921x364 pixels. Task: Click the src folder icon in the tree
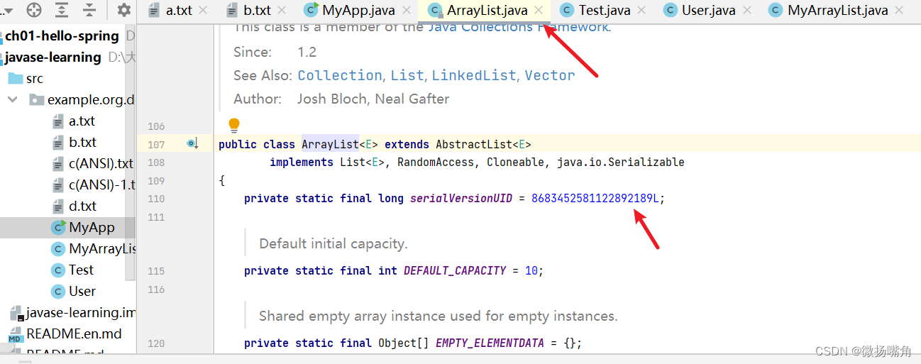15,78
